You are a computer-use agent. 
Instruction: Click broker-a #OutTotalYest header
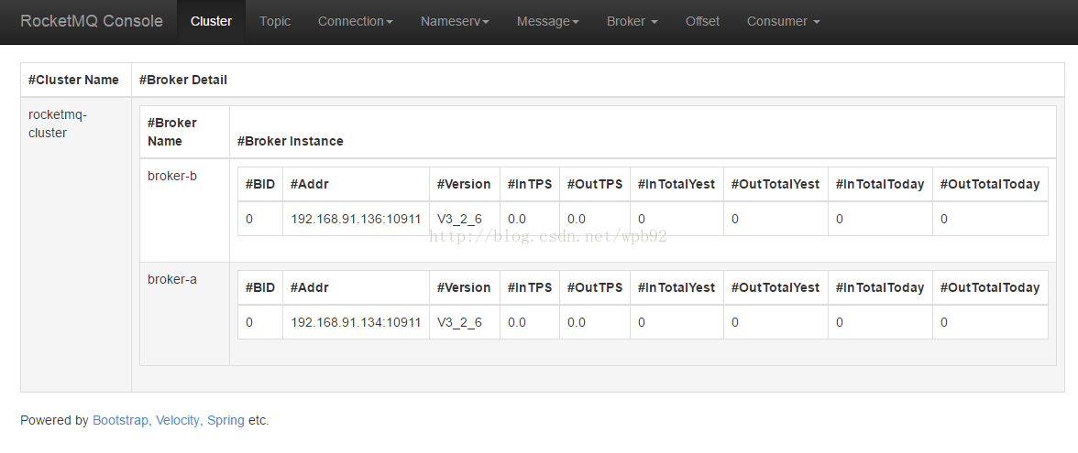coord(775,287)
